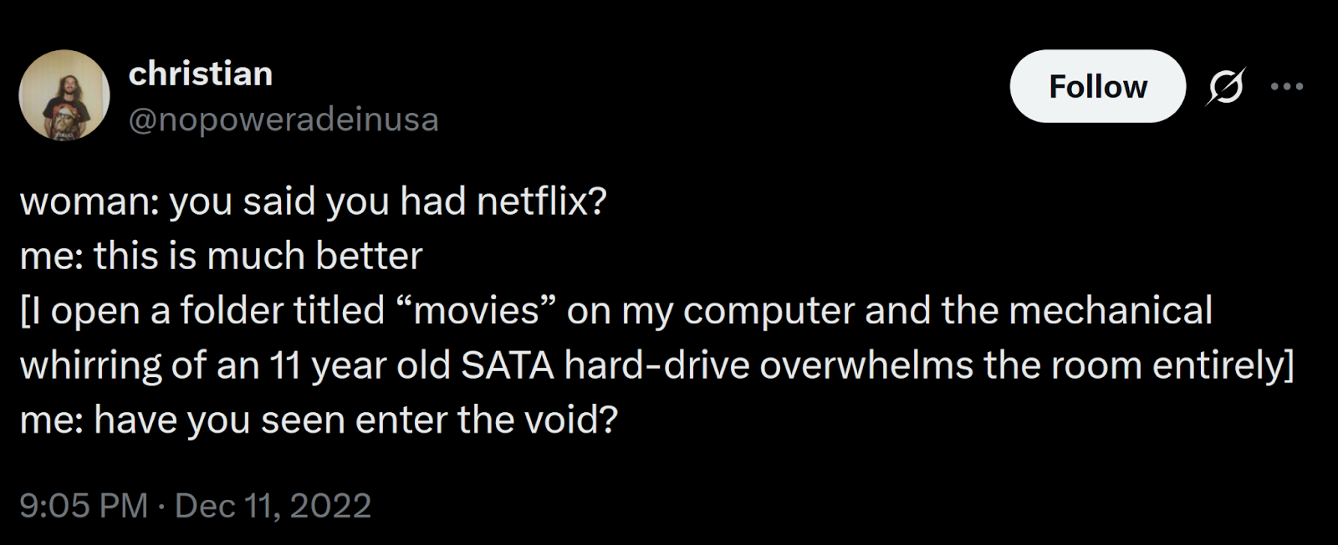The height and width of the screenshot is (545, 1338).
Task: Open the Dec 11, 2022 timestamp link
Action: click(272, 504)
